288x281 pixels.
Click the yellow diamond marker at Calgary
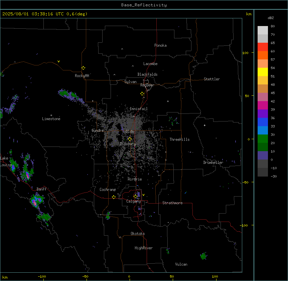tap(135, 197)
